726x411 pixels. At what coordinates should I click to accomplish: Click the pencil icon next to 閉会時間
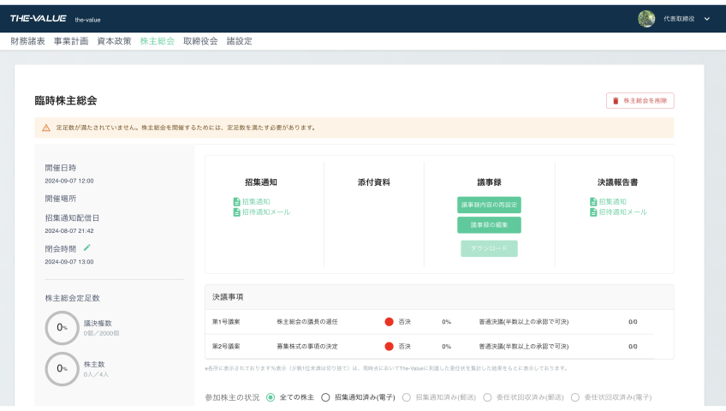pos(86,248)
